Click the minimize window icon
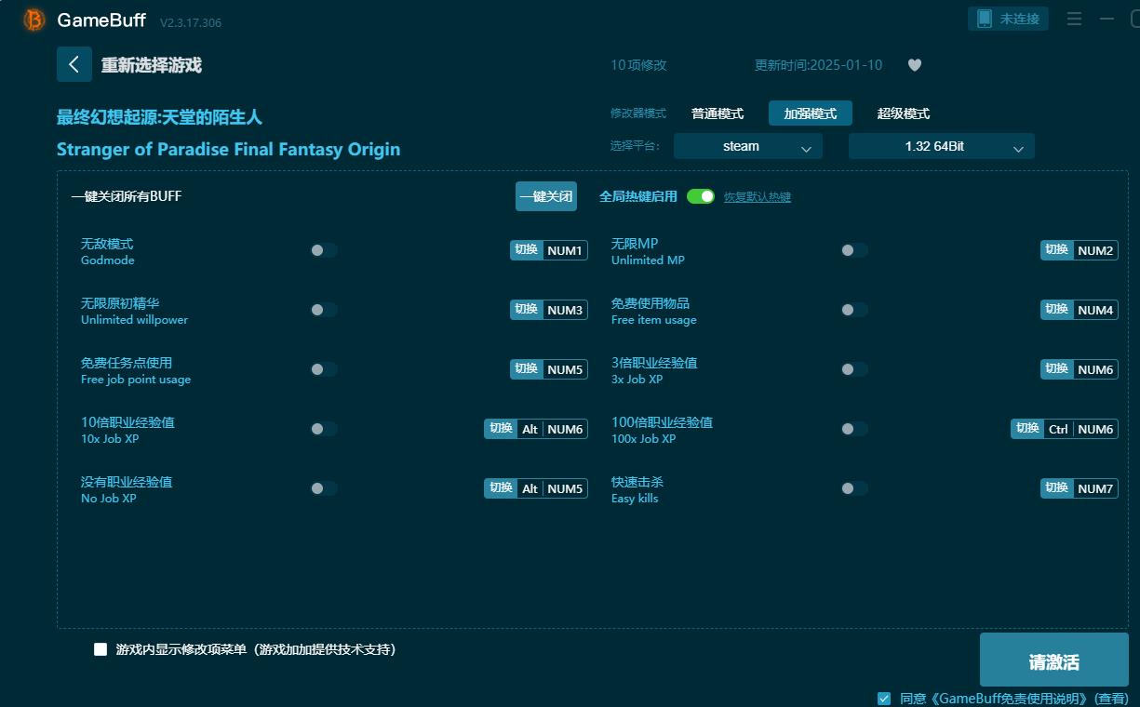This screenshot has height=707, width=1140. click(x=1106, y=19)
